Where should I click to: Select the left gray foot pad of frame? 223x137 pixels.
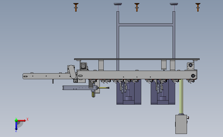[x=118, y=4]
